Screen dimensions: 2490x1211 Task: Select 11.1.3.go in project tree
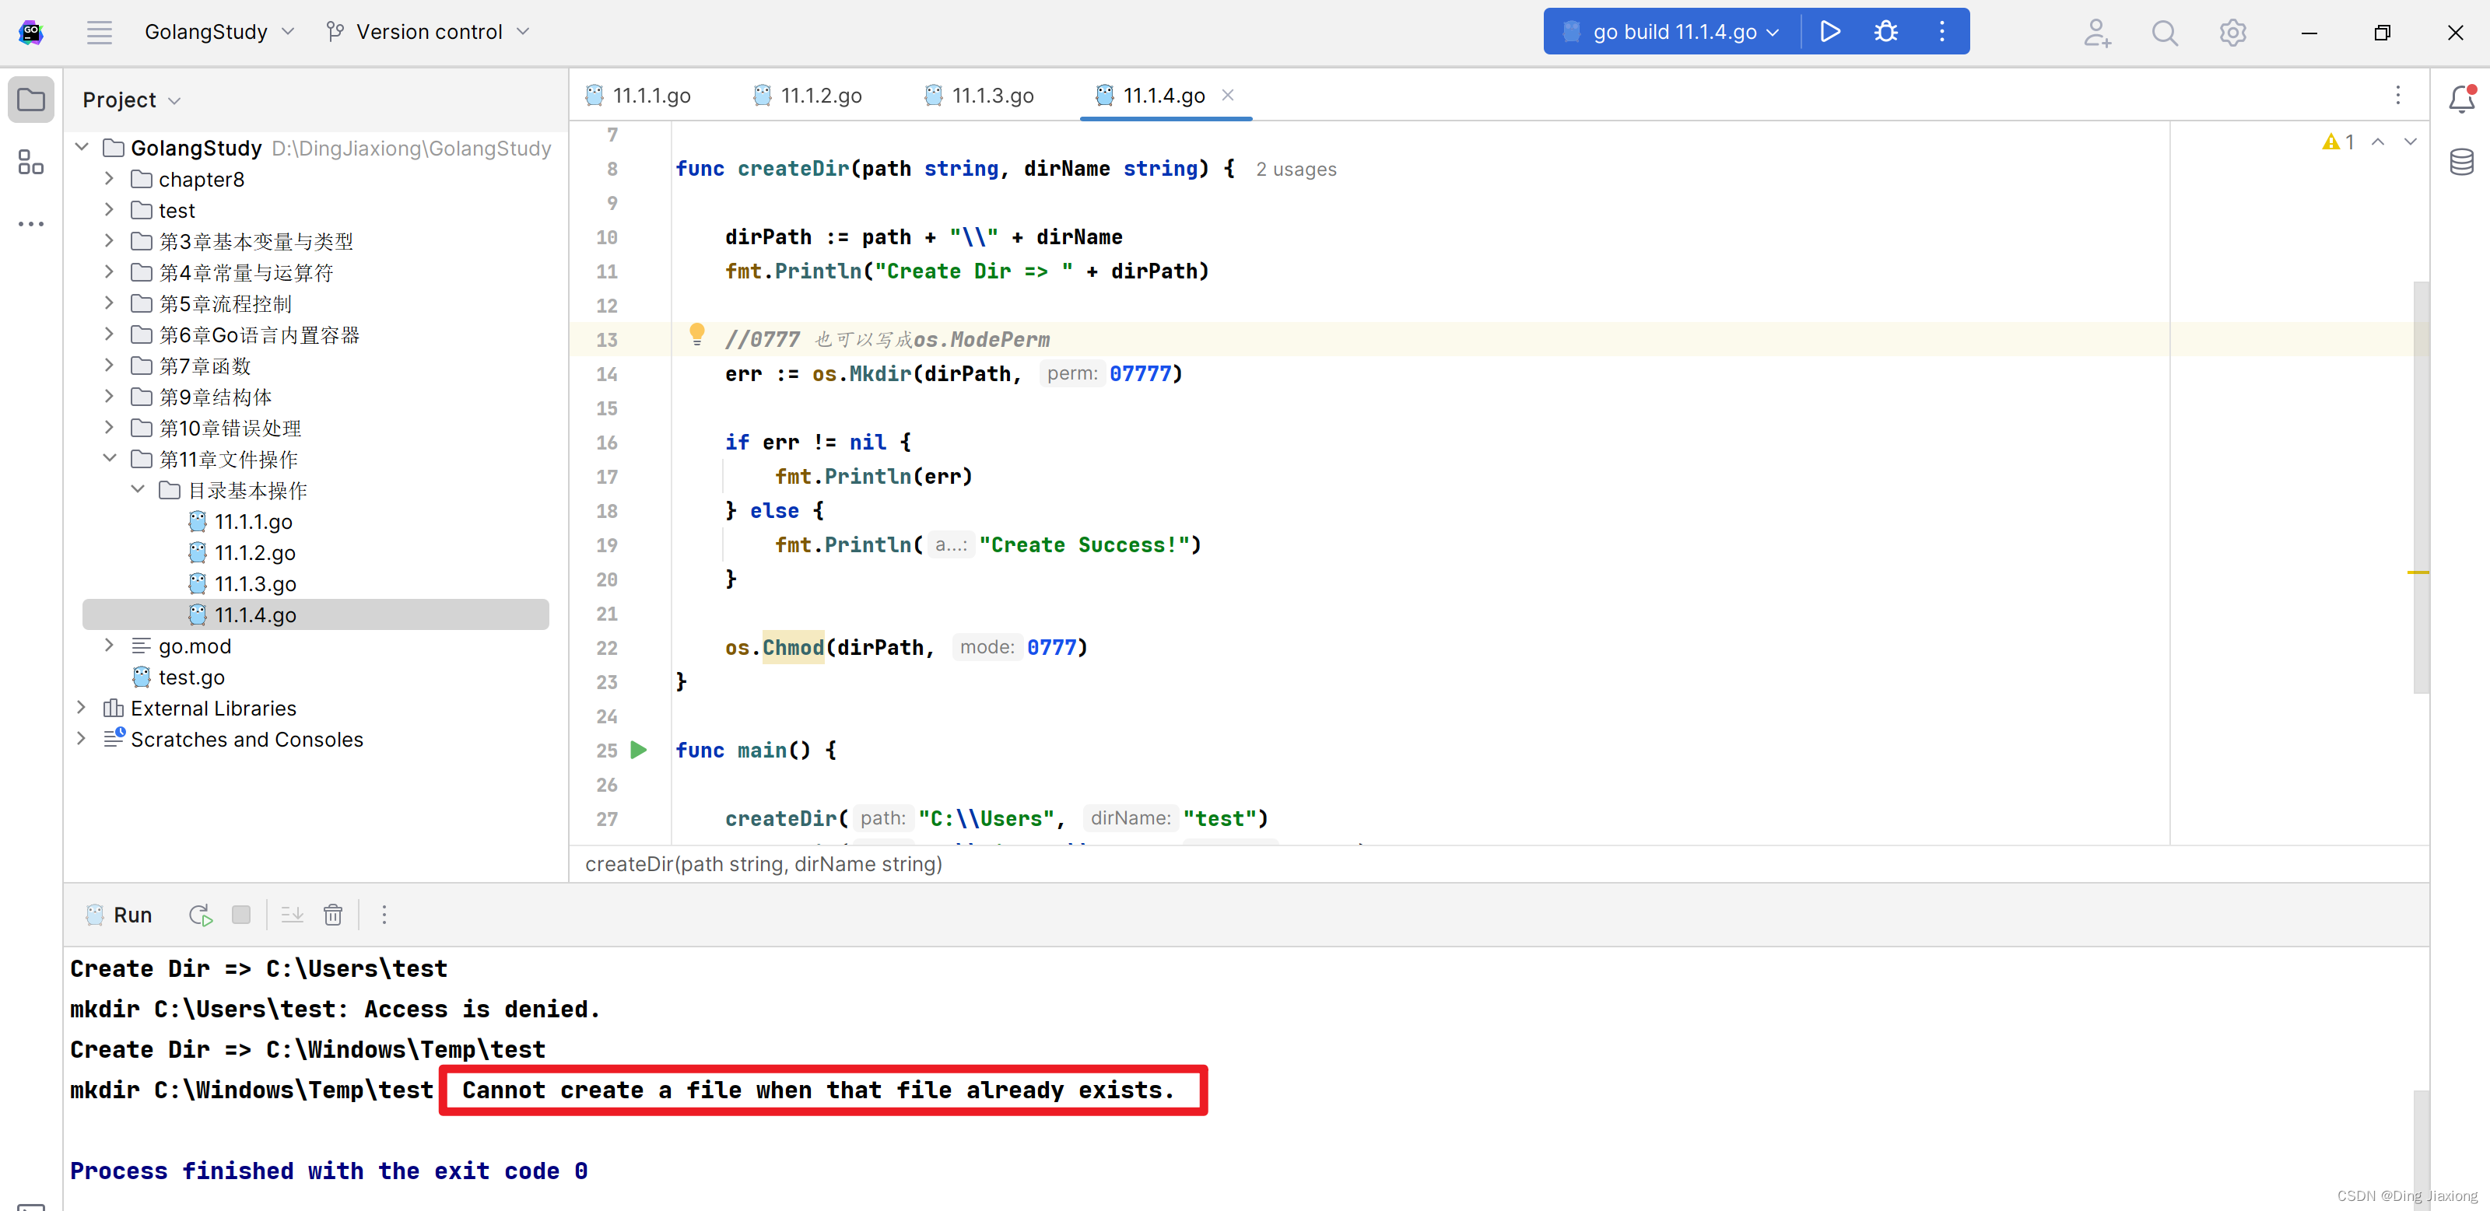pos(255,584)
